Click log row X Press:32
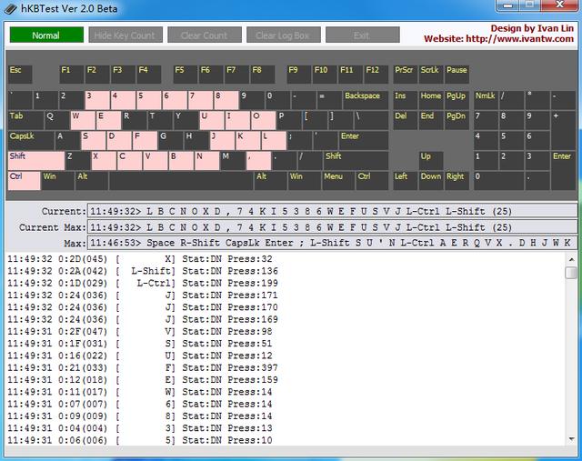 click(x=140, y=259)
